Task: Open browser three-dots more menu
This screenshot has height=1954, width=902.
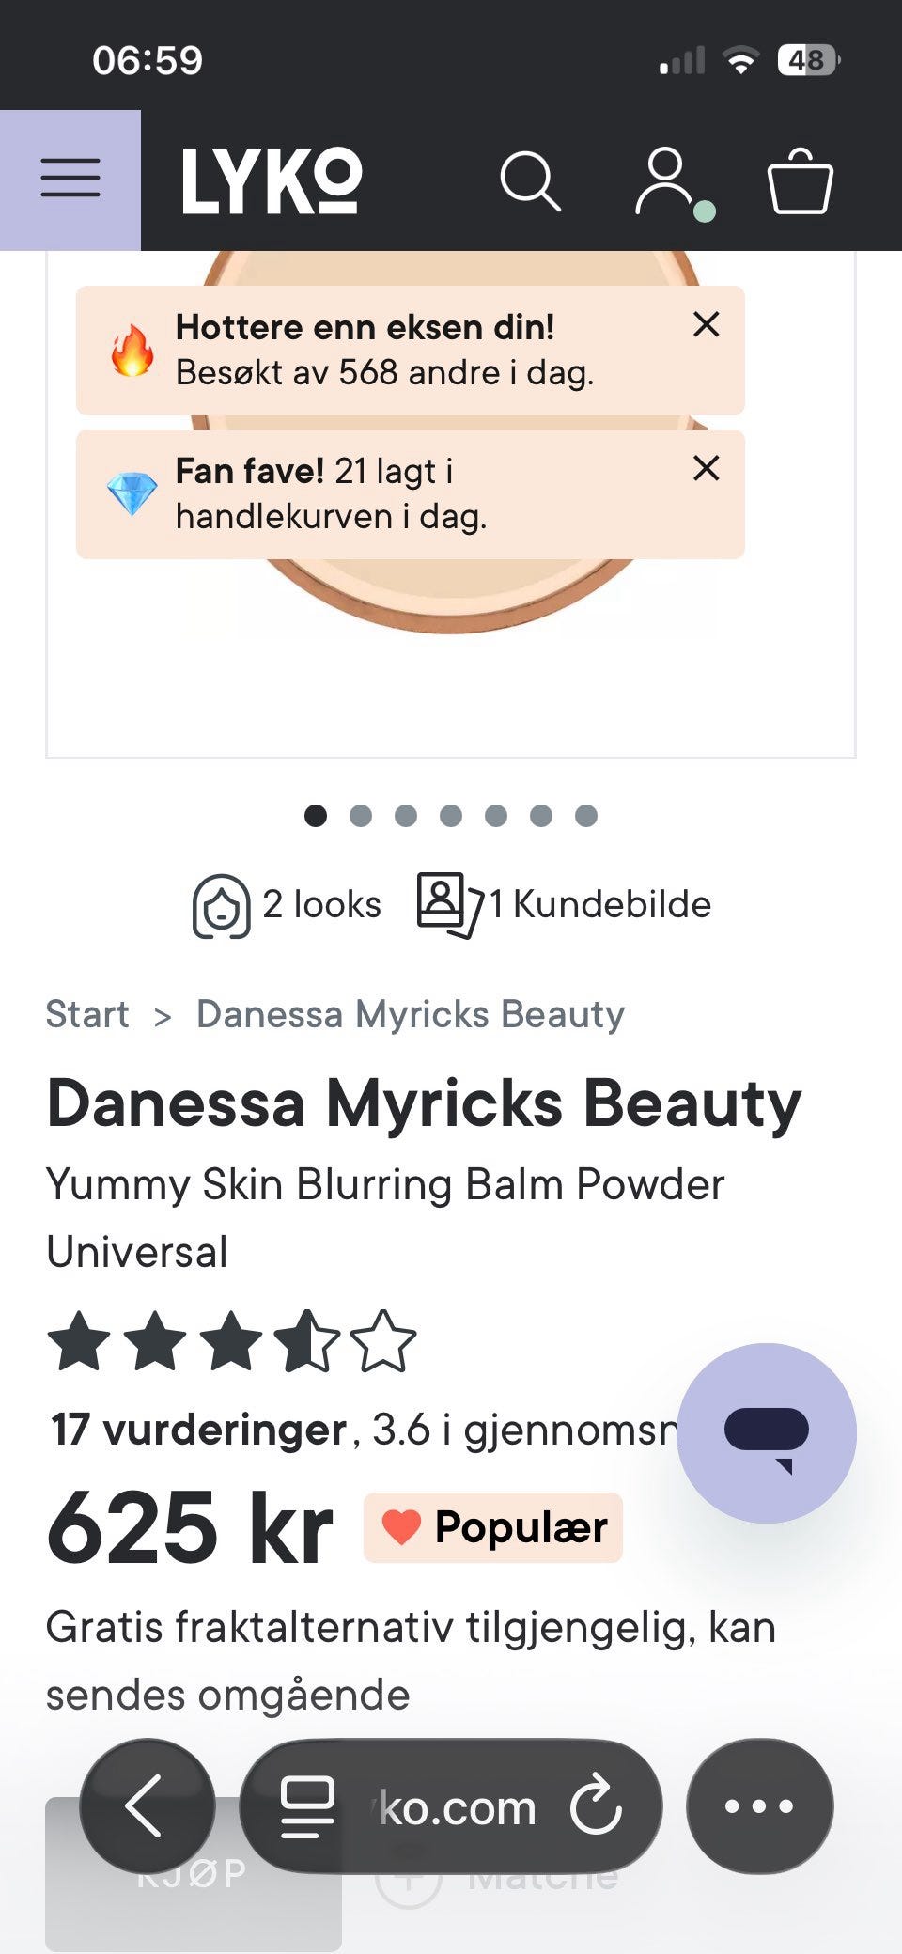Action: [x=759, y=1805]
